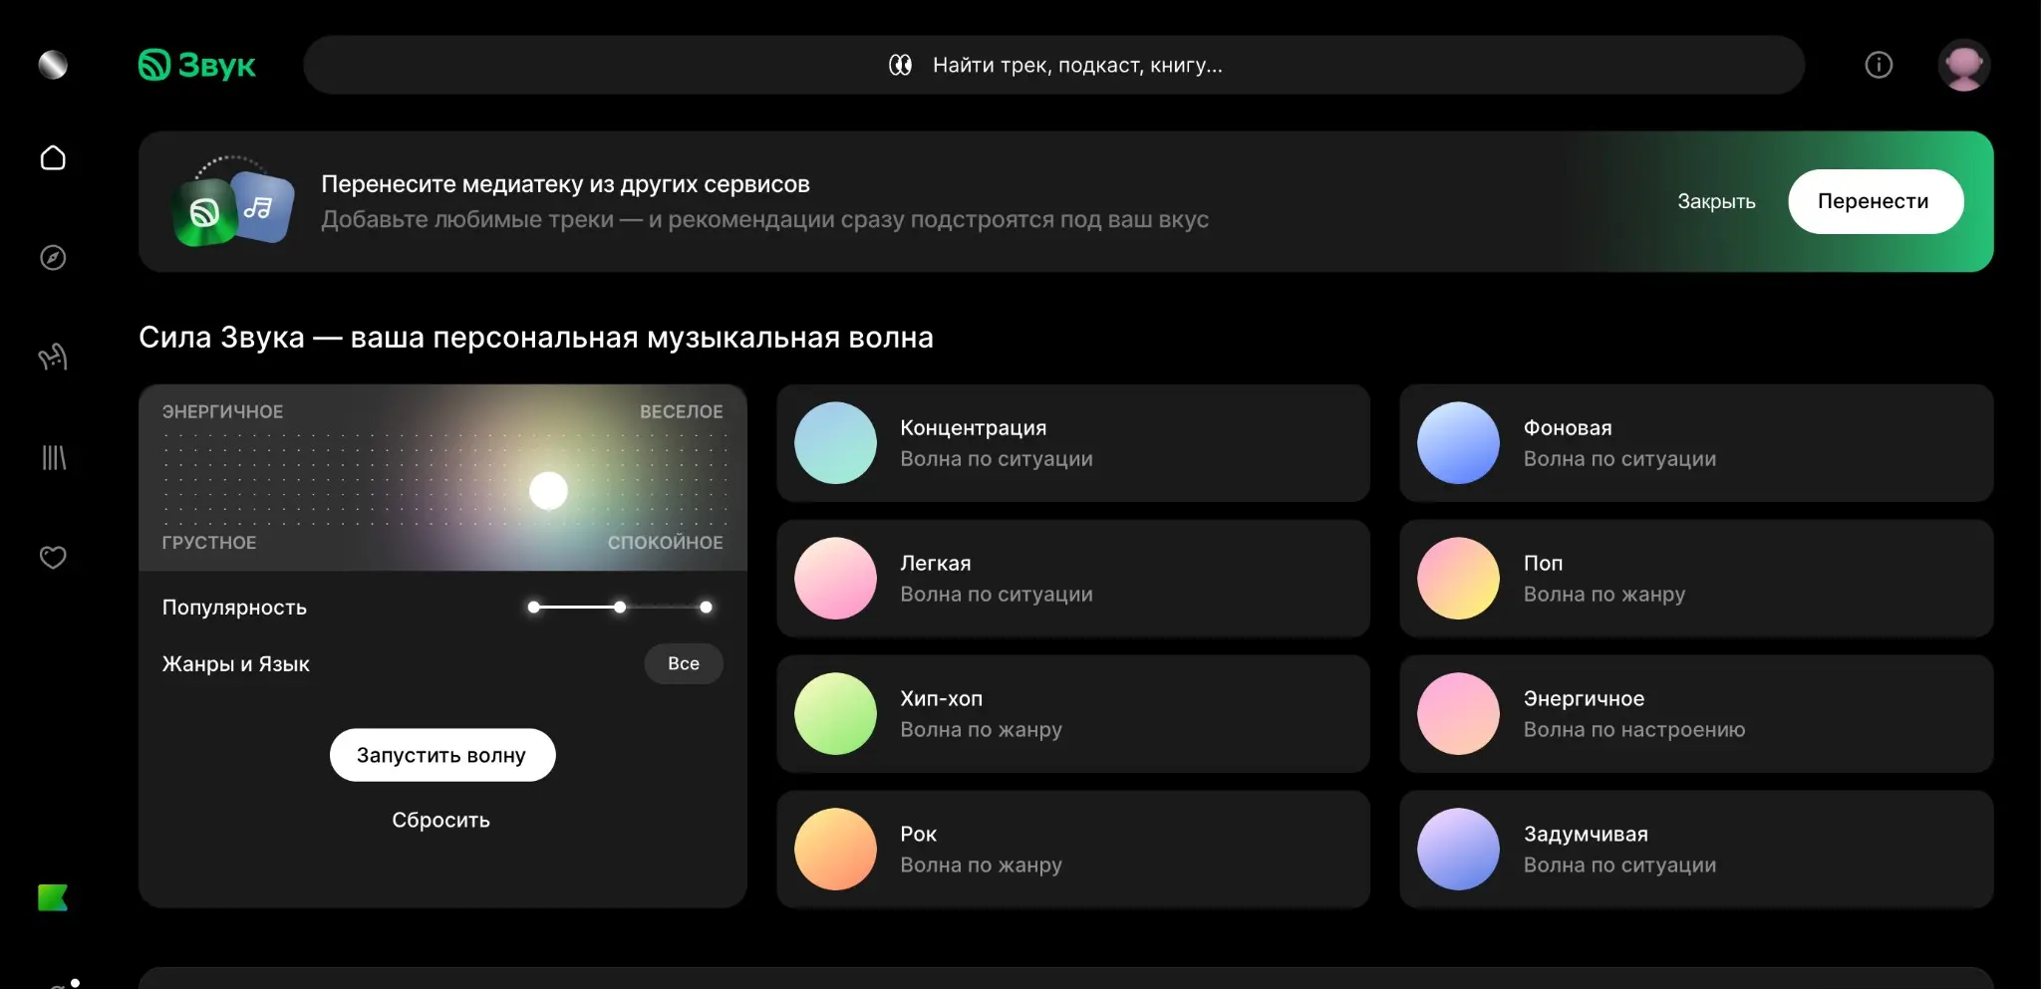Click the green Звук logo

tap(197, 65)
